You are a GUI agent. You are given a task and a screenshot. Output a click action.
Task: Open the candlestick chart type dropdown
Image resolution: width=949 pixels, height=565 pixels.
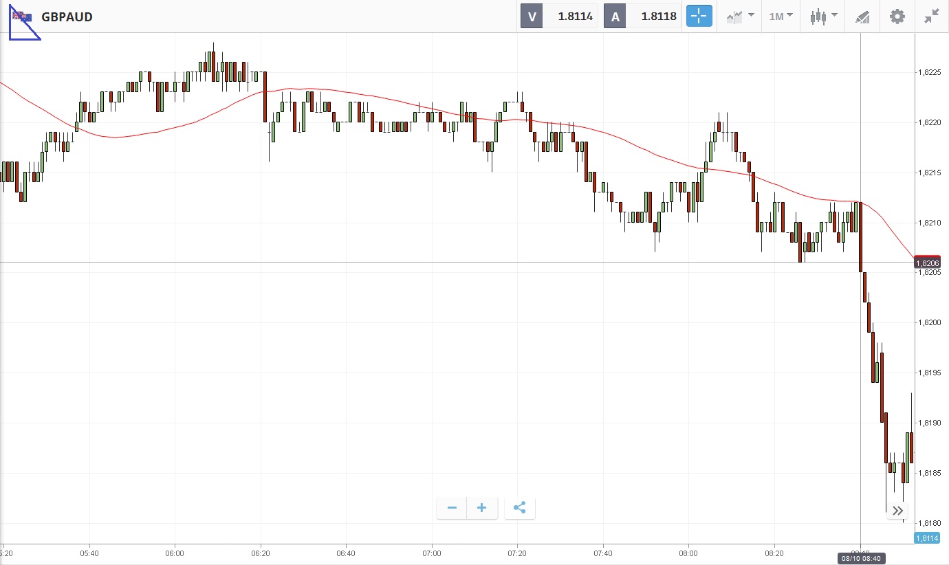pyautogui.click(x=823, y=16)
